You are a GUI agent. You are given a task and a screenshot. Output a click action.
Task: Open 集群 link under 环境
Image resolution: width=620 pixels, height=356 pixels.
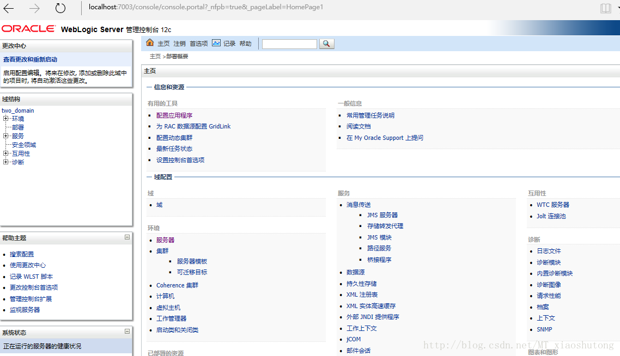pyautogui.click(x=162, y=251)
